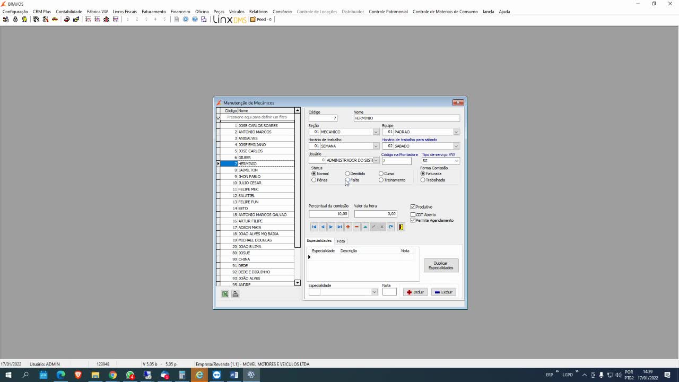Click the Duplicar Especialidades button
Screen dimensions: 679x382
(x=441, y=265)
